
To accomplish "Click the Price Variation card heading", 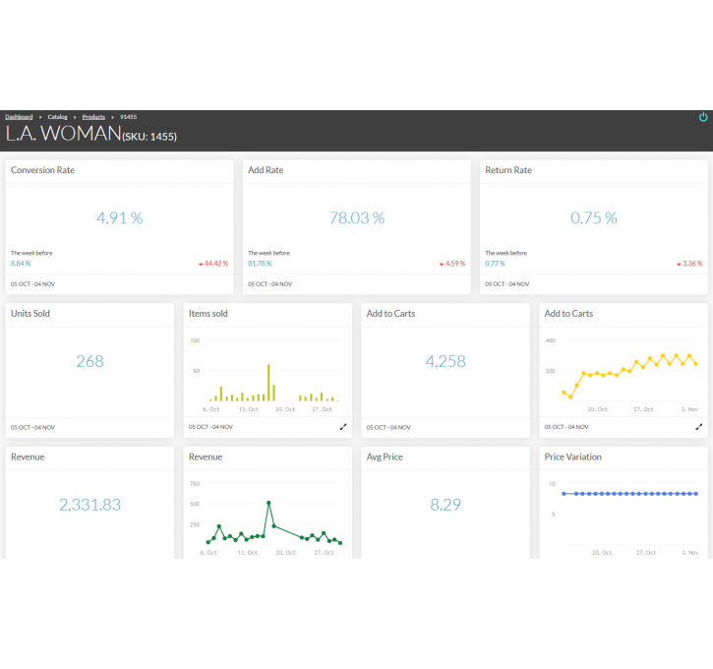I will [573, 456].
